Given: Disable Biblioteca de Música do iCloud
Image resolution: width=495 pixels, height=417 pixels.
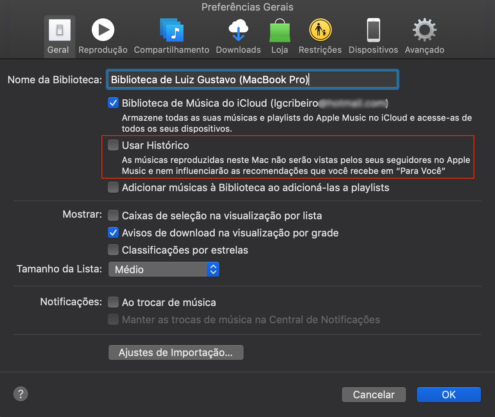Looking at the screenshot, I should (113, 103).
